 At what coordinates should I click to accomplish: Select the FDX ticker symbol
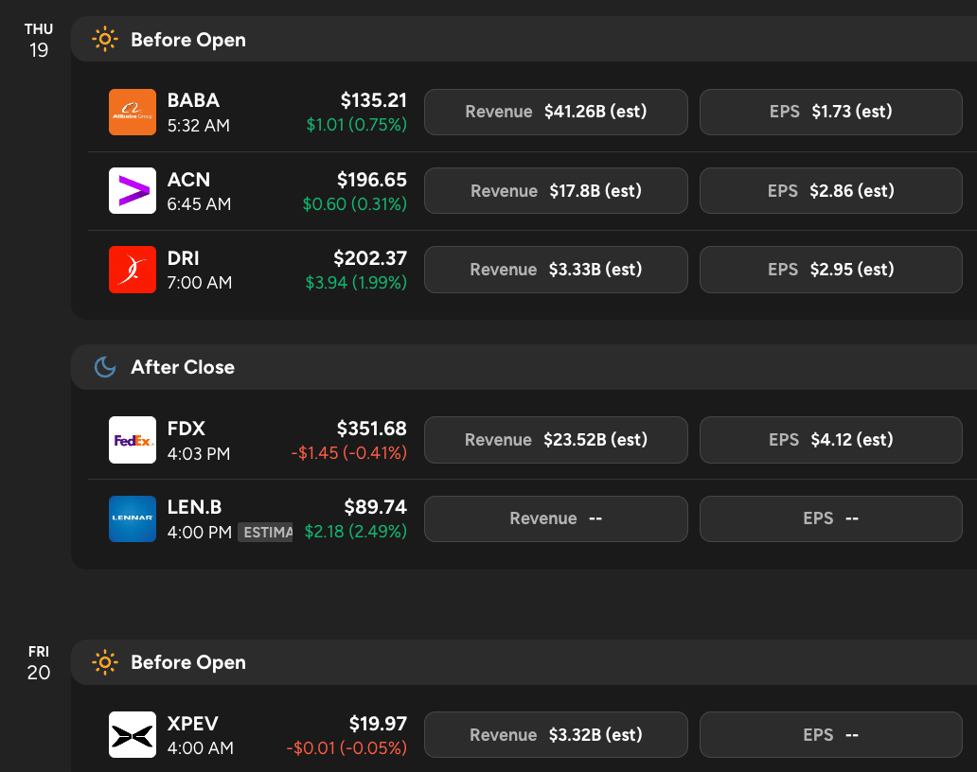186,429
